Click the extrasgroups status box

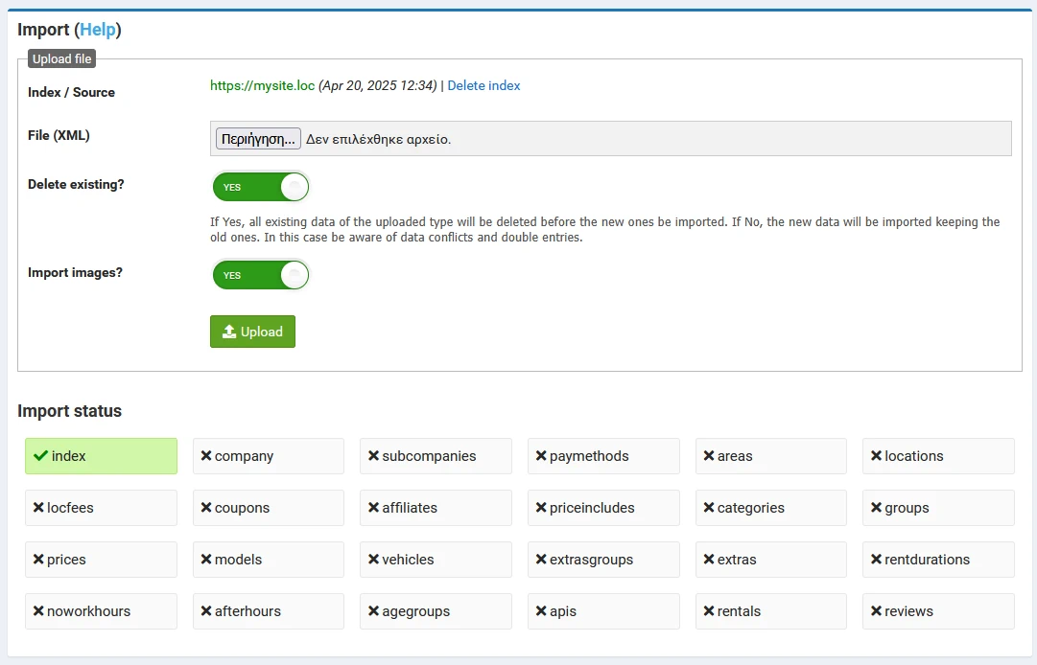(x=602, y=560)
